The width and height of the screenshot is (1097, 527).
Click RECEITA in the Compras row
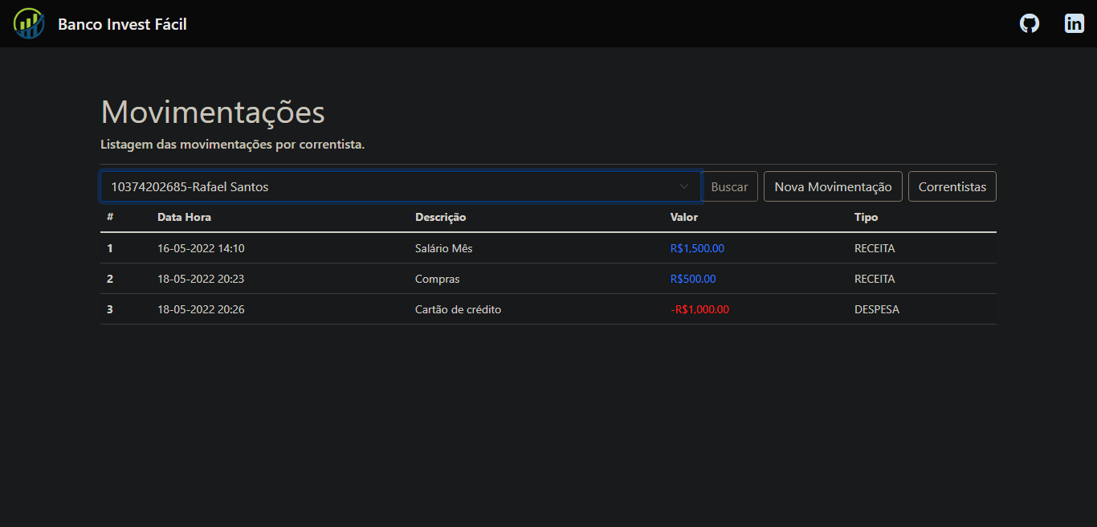(x=875, y=279)
